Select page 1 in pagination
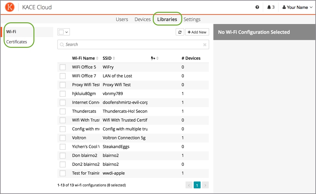This screenshot has width=316, height=194. coord(197,185)
